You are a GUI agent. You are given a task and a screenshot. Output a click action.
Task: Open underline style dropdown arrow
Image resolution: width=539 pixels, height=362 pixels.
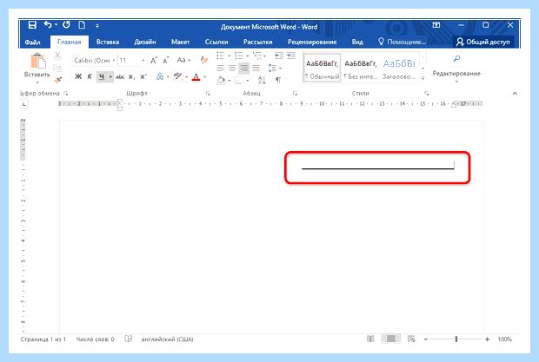[110, 76]
